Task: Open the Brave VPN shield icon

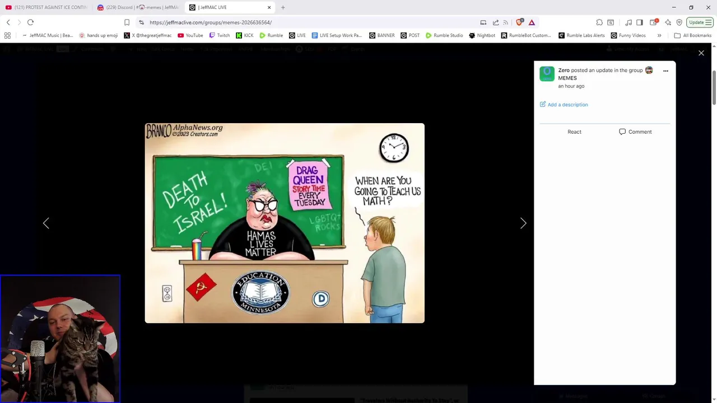Action: (x=679, y=22)
